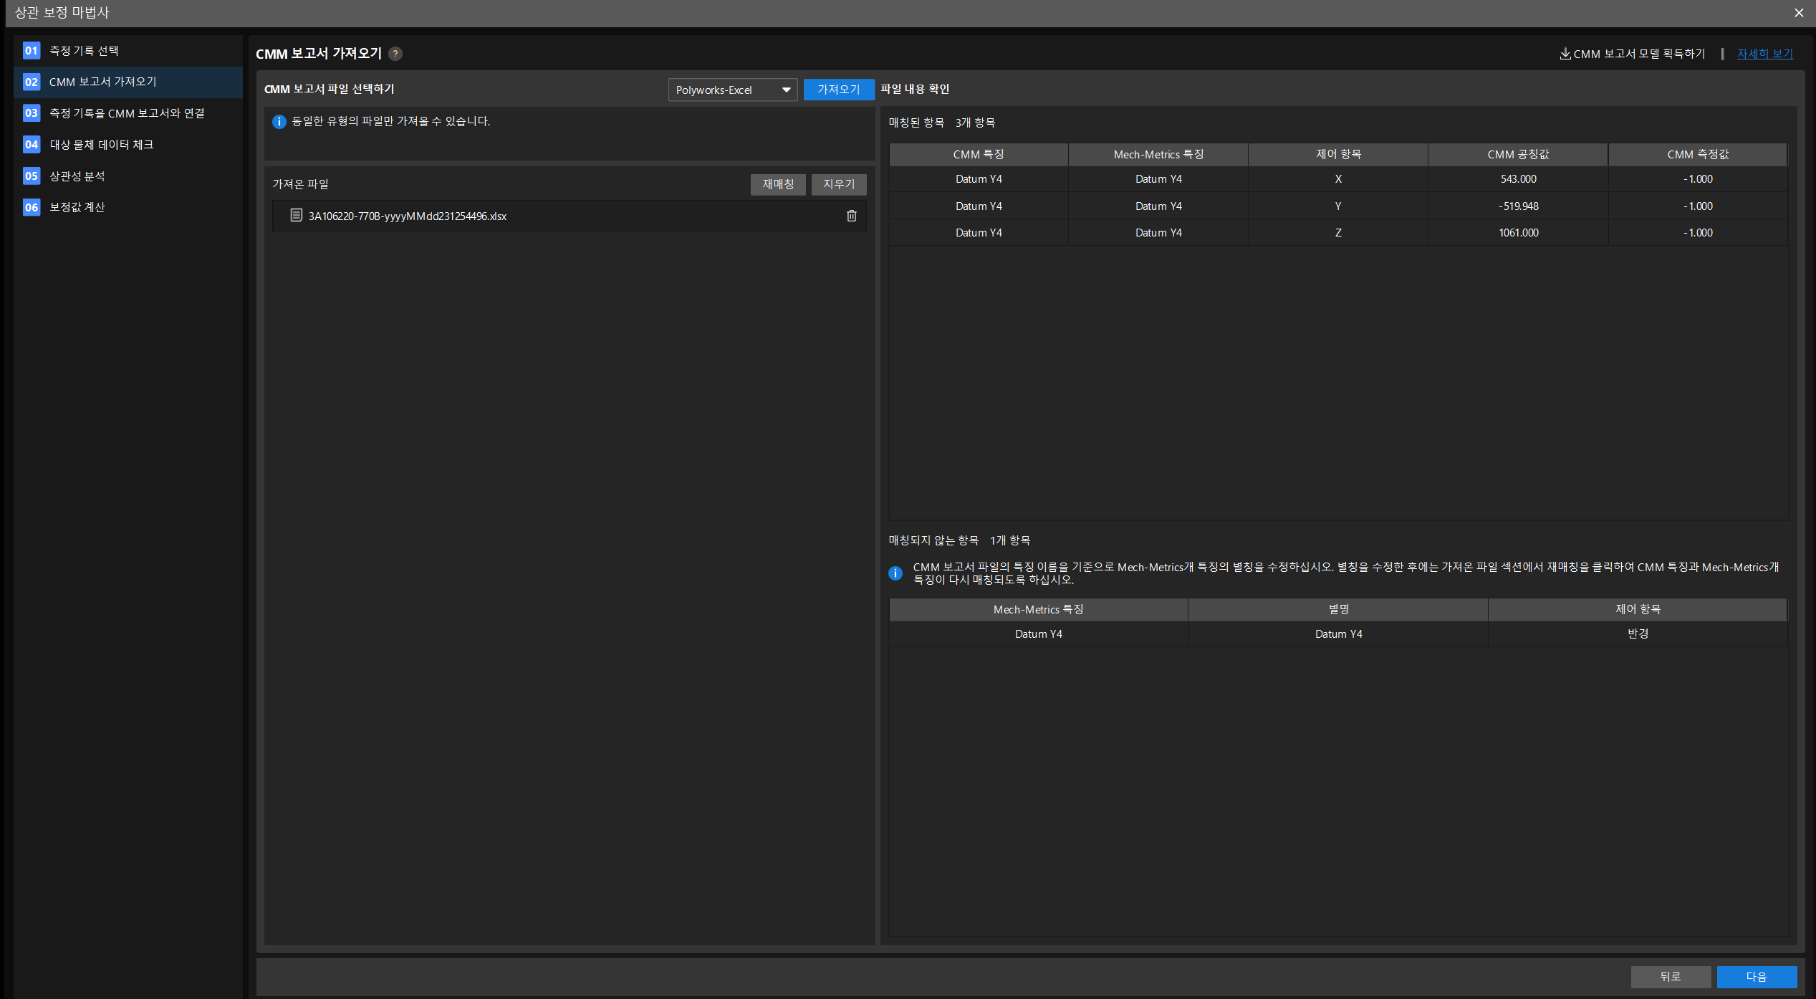Click the X control item cell

click(x=1338, y=179)
